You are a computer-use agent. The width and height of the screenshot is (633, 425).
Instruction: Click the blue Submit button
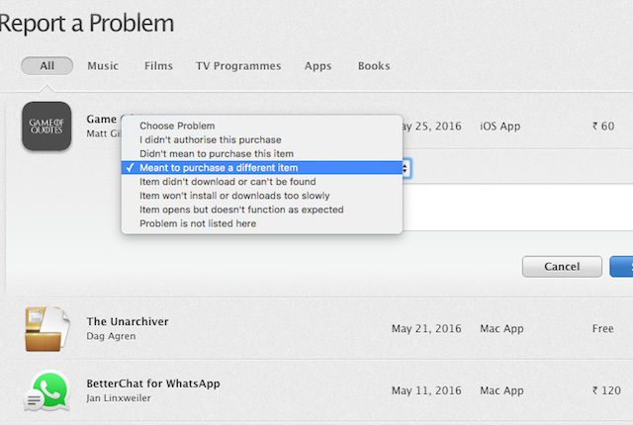(x=621, y=267)
